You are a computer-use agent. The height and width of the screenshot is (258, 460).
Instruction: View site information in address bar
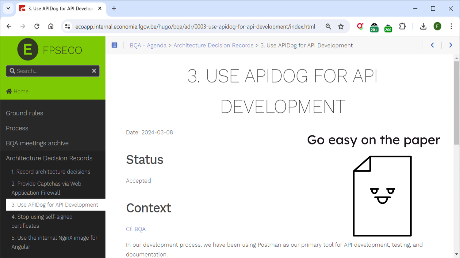67,27
